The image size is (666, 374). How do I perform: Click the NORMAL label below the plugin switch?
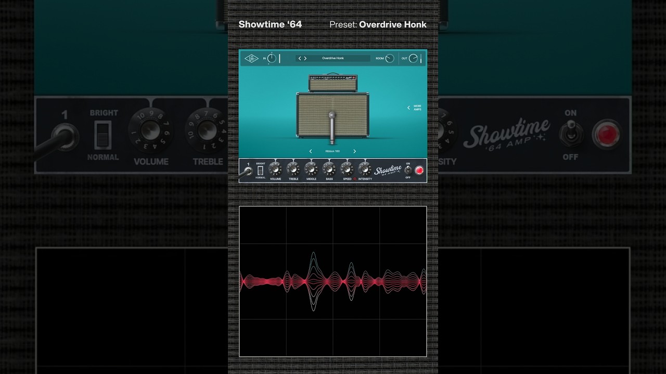260,178
